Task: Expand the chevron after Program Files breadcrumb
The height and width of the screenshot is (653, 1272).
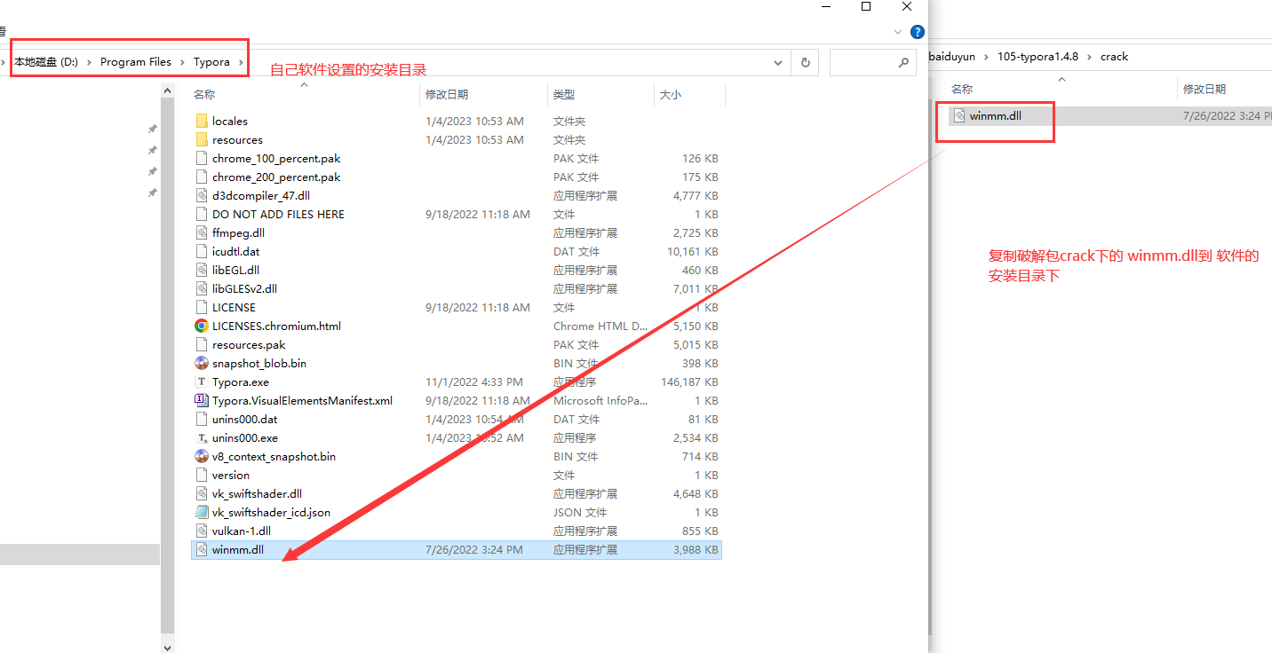Action: tap(183, 62)
